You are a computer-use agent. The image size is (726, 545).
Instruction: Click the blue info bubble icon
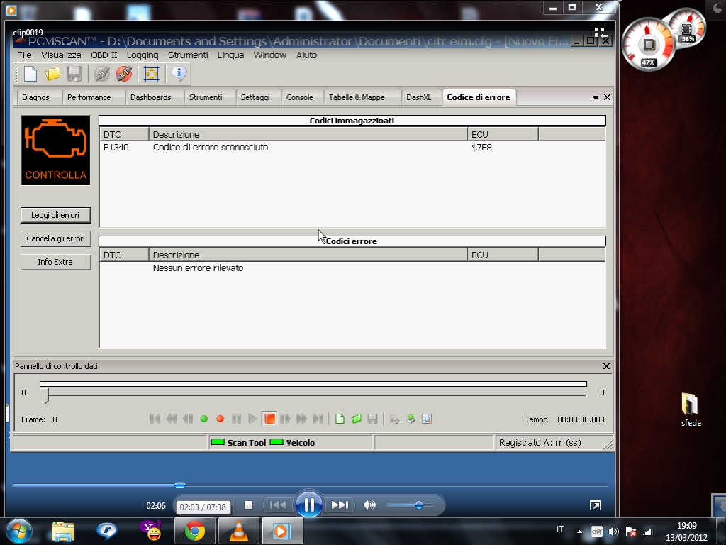(x=179, y=73)
